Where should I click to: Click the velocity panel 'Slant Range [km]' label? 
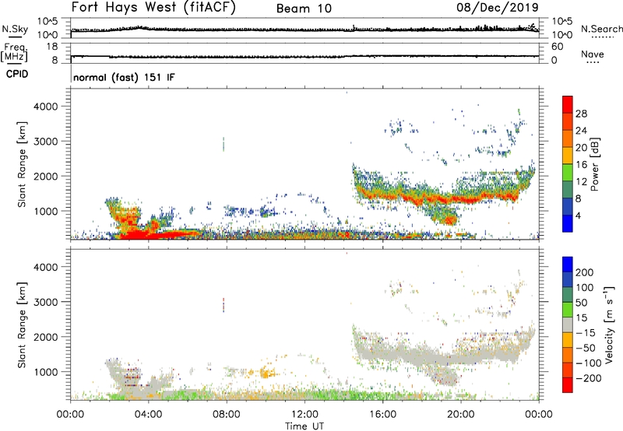(22, 324)
